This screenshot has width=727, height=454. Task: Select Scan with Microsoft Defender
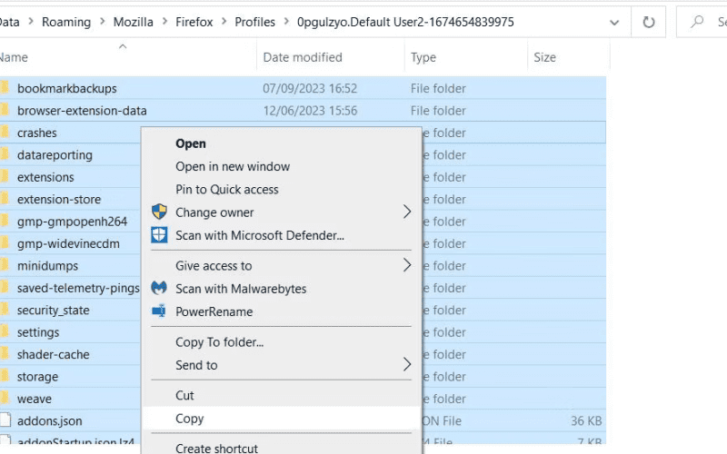(x=260, y=235)
